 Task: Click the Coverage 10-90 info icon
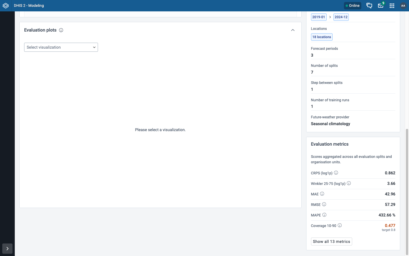point(340,225)
